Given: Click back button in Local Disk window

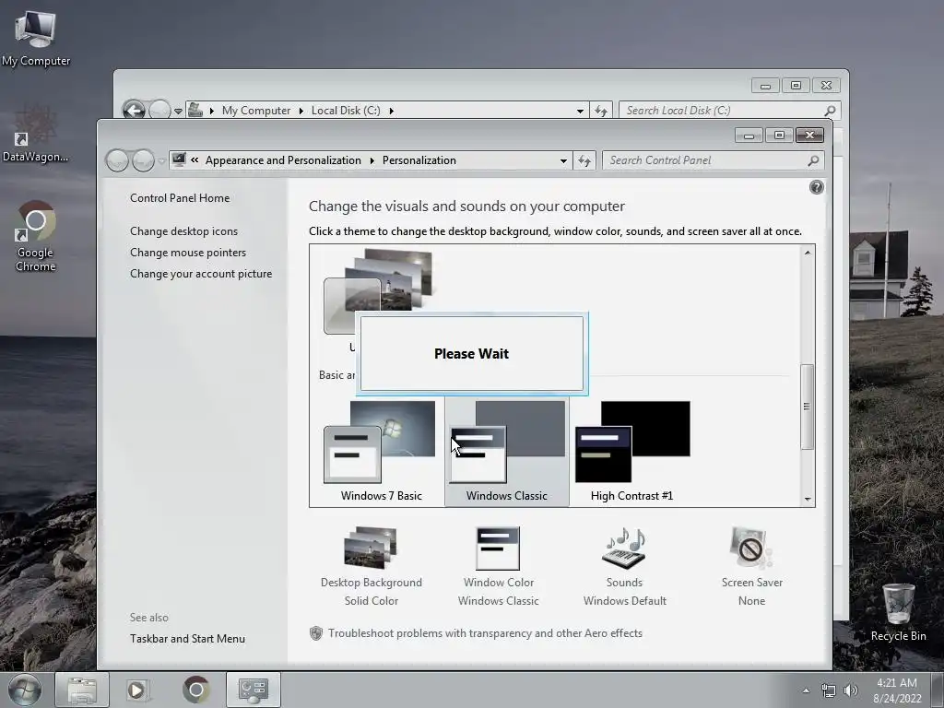Looking at the screenshot, I should coord(133,111).
